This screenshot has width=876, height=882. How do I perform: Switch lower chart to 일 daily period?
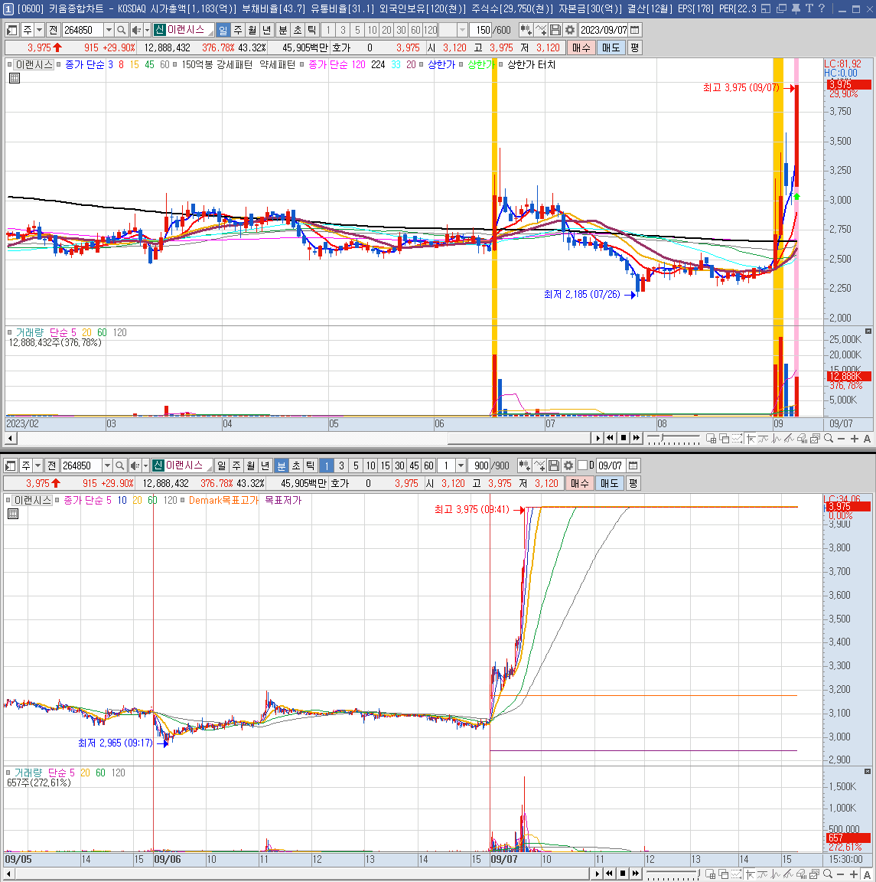coord(222,465)
